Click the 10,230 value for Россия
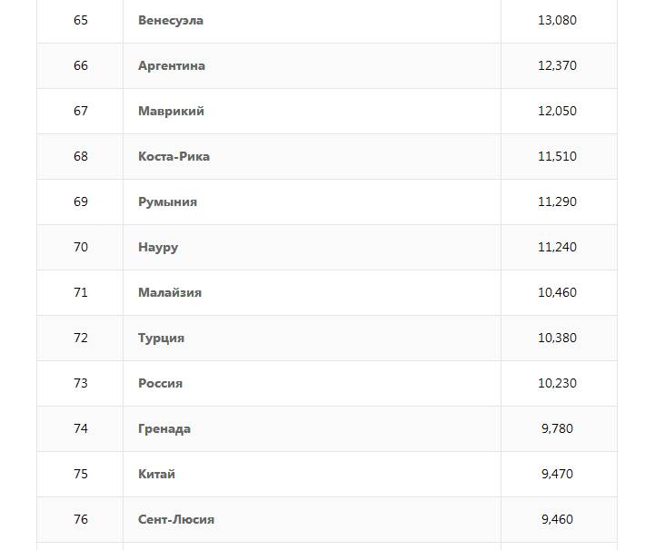Screen dimensions: 655x550 pyautogui.click(x=557, y=383)
